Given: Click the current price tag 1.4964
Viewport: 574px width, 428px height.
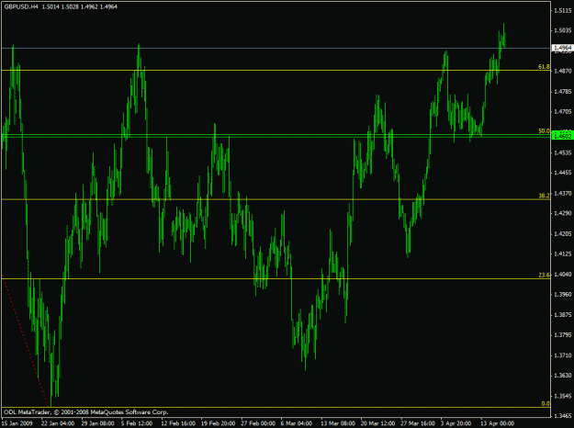Looking at the screenshot, I should point(562,48).
